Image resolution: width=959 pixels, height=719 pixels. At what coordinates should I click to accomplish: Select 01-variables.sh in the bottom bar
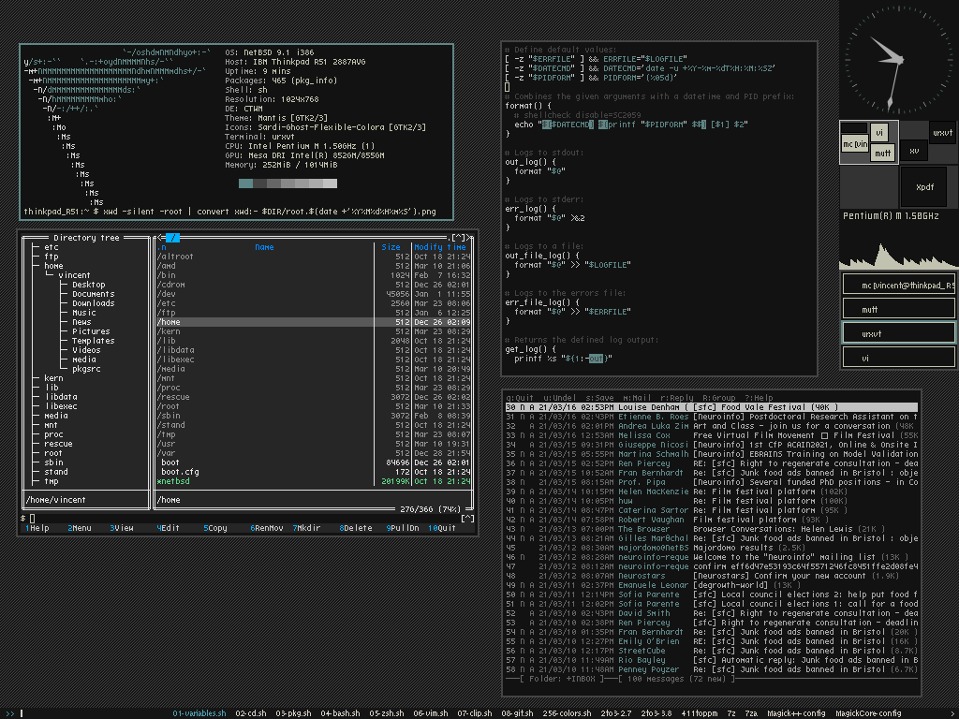tap(199, 713)
